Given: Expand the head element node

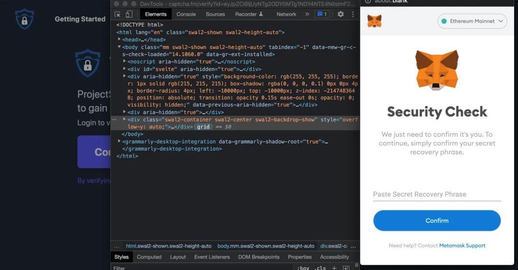Looking at the screenshot, I should 119,39.
